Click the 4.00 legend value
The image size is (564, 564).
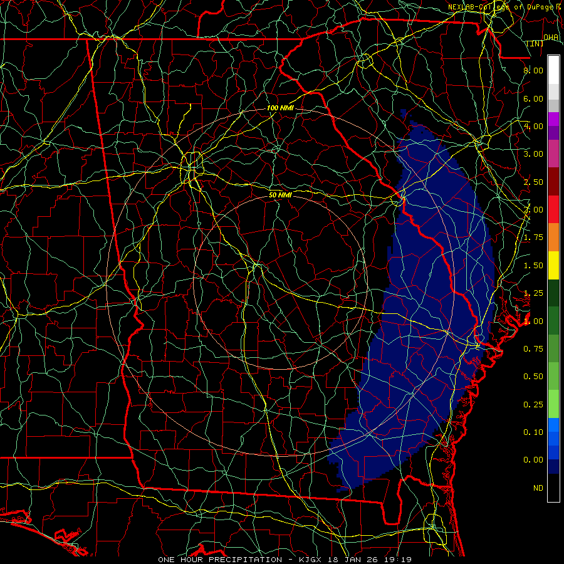click(533, 126)
